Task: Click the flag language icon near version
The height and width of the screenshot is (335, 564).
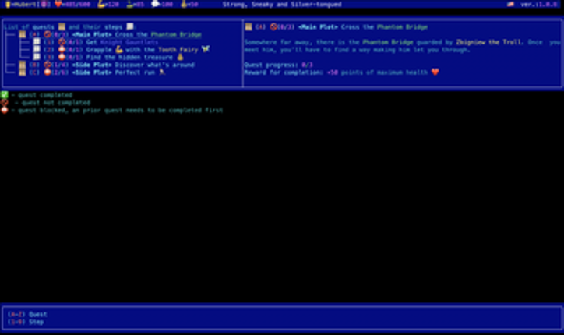Action: pyautogui.click(x=510, y=5)
